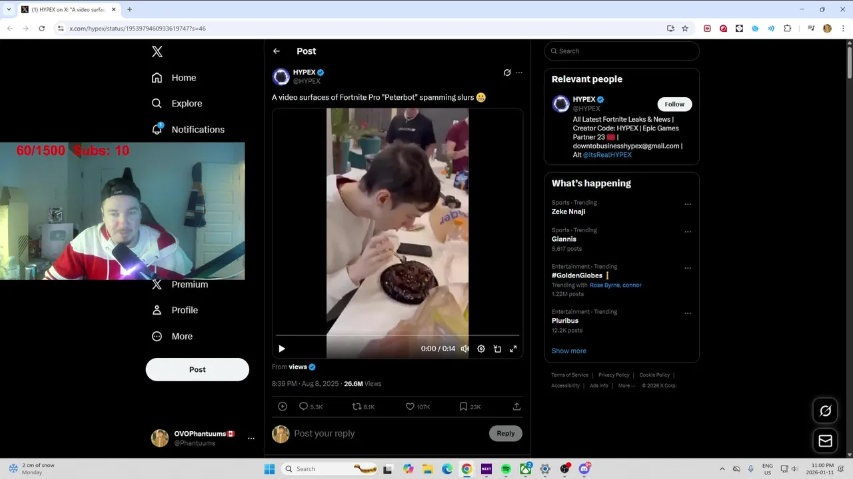The width and height of the screenshot is (853, 479).
Task: Click Grok icon on the post header
Action: pyautogui.click(x=507, y=73)
